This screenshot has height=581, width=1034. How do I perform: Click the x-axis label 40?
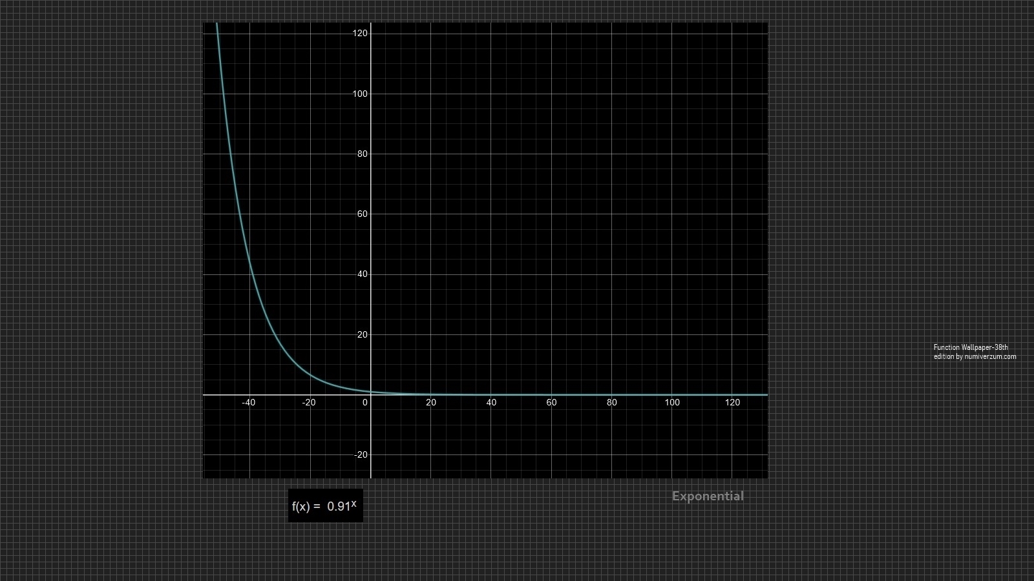point(491,402)
